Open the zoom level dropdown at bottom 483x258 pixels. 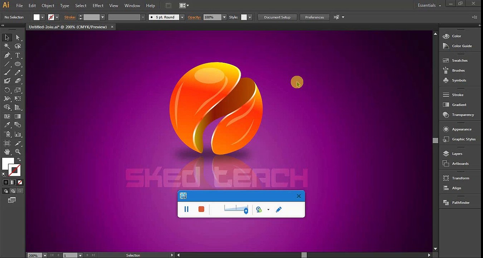[x=45, y=255]
